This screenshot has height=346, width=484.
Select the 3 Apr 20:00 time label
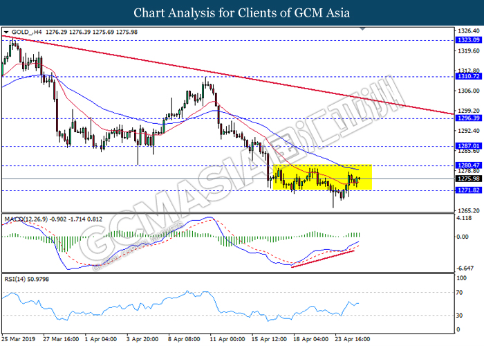pos(142,339)
